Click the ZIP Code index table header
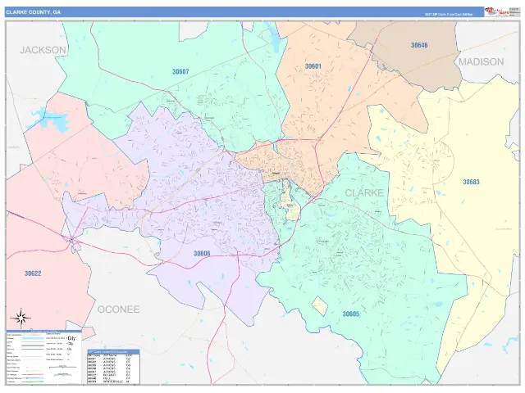 pyautogui.click(x=113, y=352)
